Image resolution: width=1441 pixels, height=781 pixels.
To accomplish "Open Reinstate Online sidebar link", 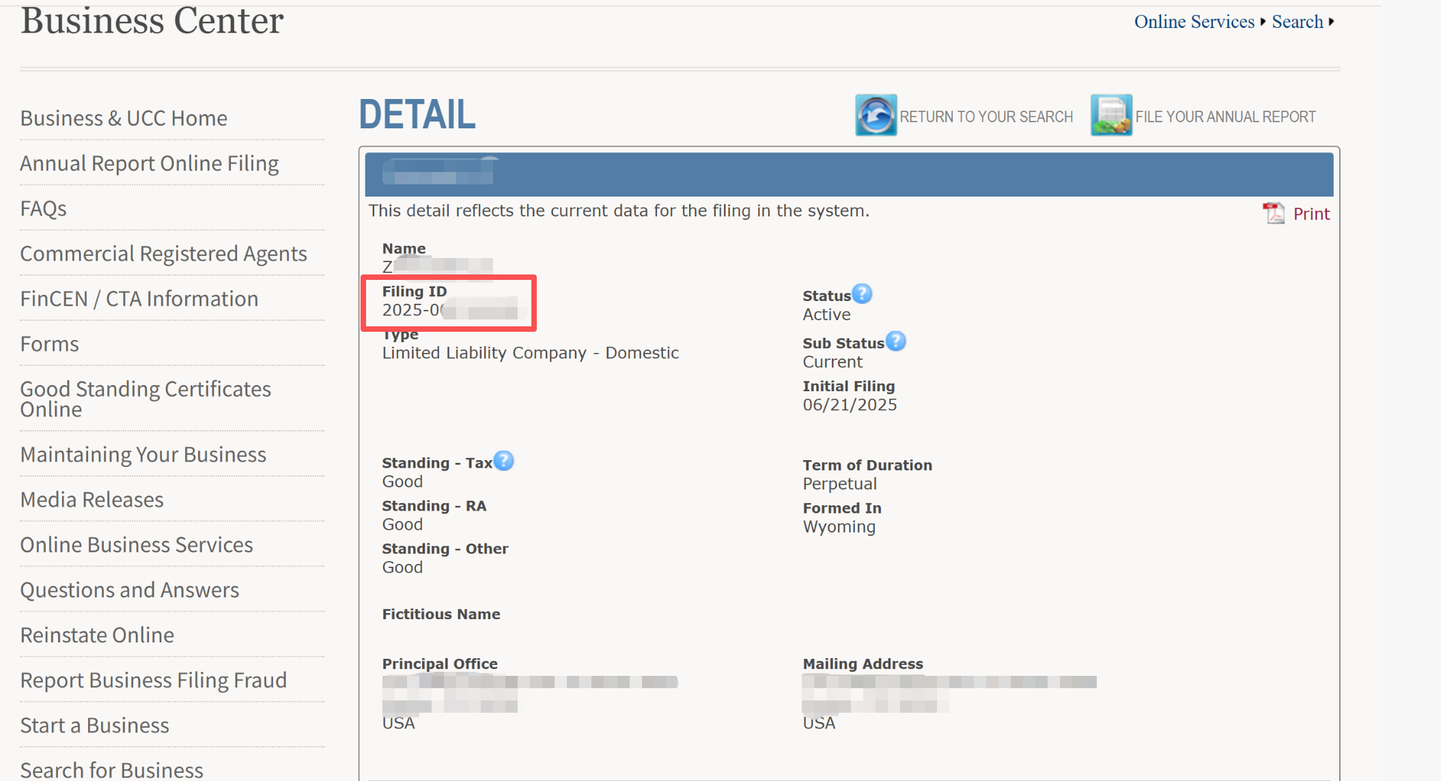I will (x=97, y=634).
